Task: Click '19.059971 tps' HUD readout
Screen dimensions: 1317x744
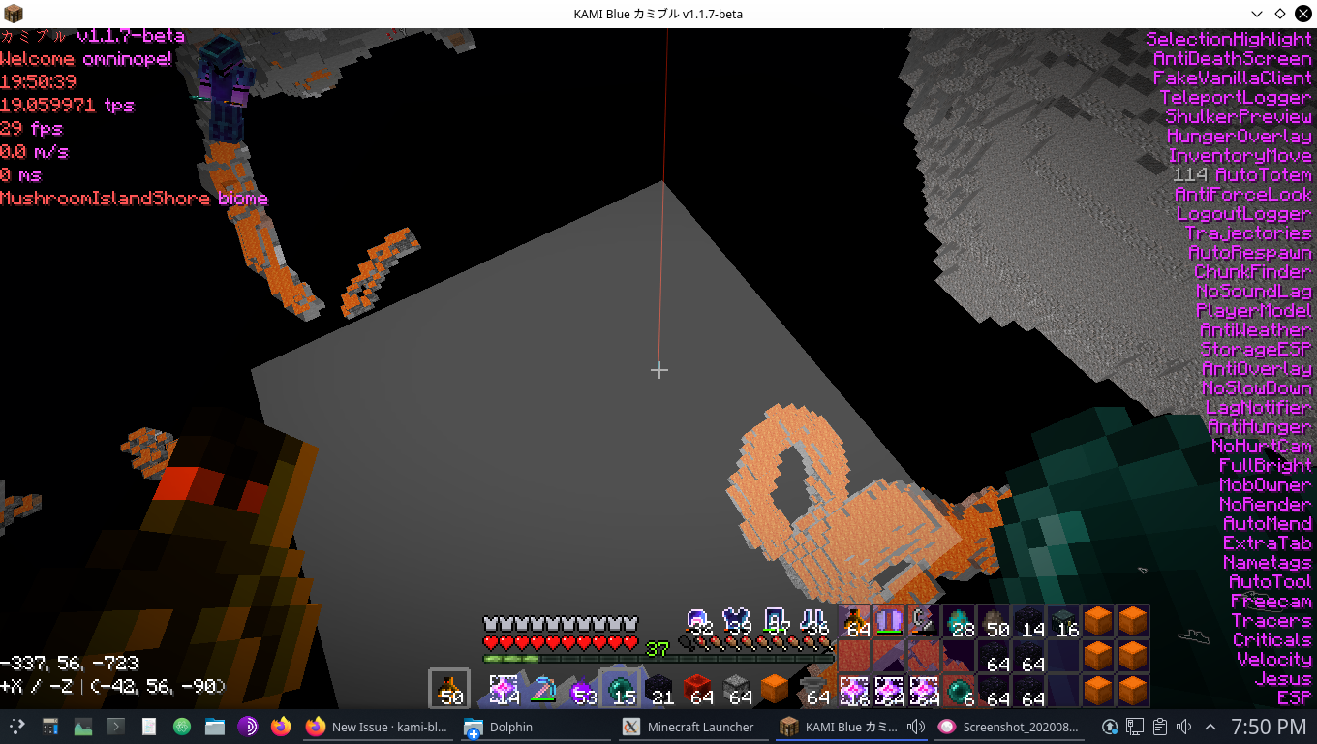Action: [x=67, y=106]
